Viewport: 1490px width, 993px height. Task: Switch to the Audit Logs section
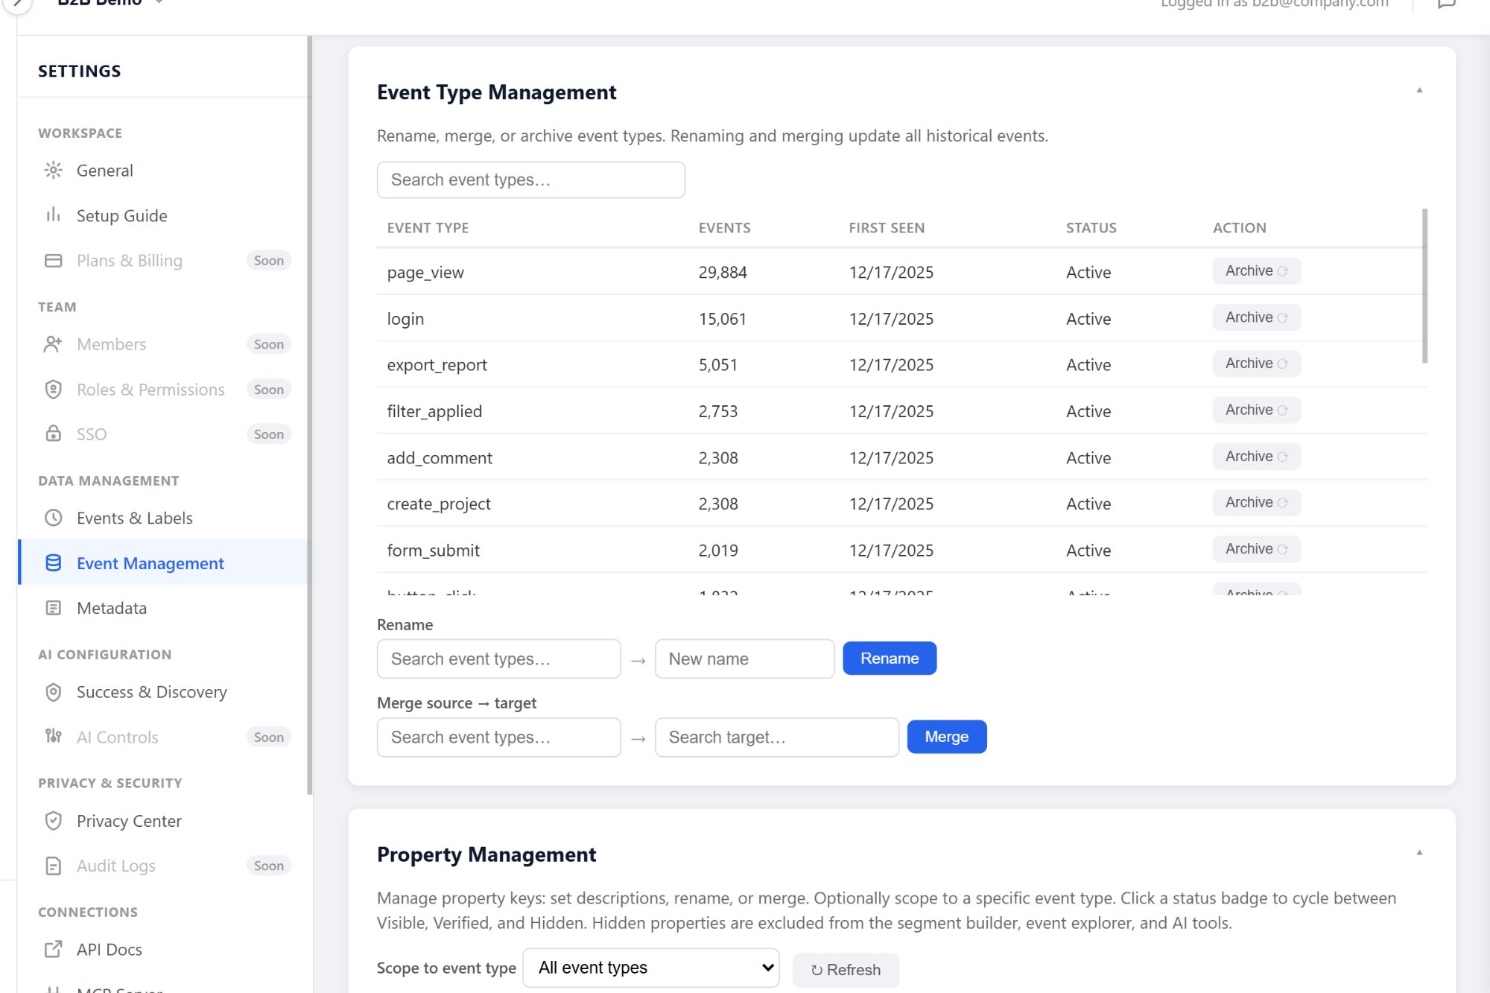(116, 866)
